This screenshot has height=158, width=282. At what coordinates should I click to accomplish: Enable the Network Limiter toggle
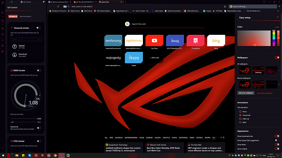(38, 28)
